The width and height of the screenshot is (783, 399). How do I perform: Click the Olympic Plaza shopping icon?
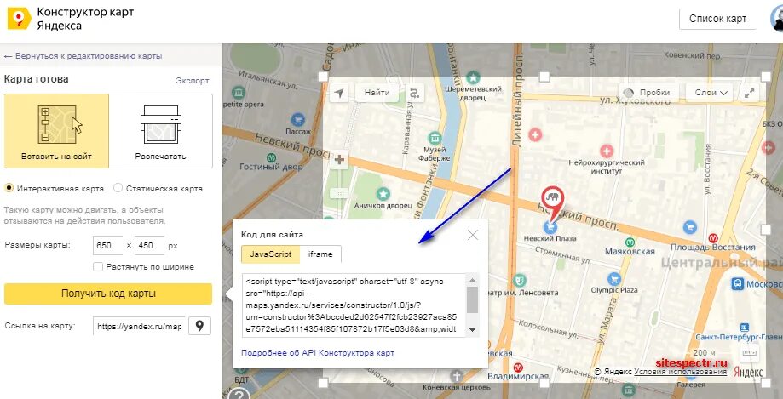[x=613, y=279]
